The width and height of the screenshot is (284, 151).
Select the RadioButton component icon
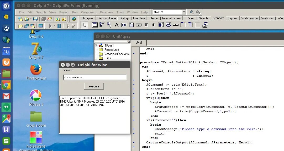pos(154,25)
